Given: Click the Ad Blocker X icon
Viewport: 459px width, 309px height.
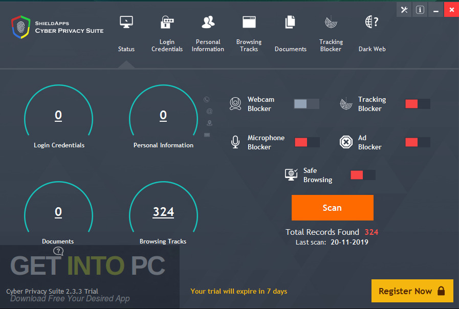Looking at the screenshot, I should (x=346, y=142).
